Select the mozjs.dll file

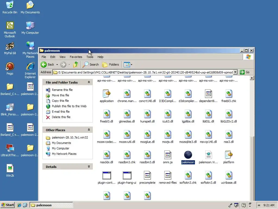click(168, 137)
